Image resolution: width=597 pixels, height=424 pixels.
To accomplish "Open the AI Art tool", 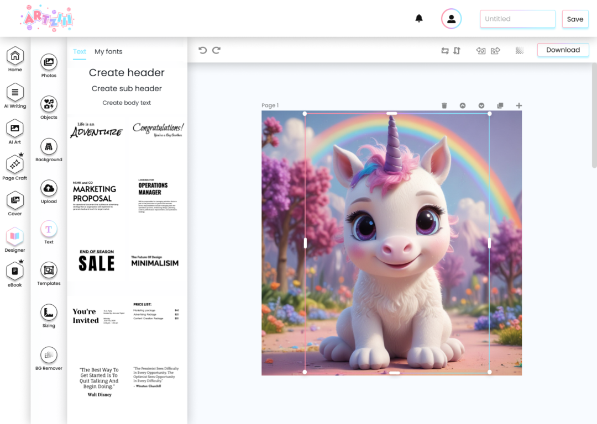I will [15, 132].
